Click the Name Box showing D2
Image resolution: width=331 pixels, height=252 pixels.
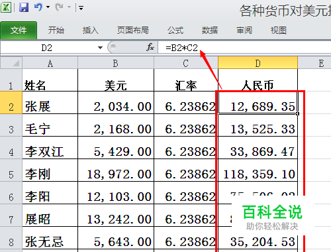(47, 48)
